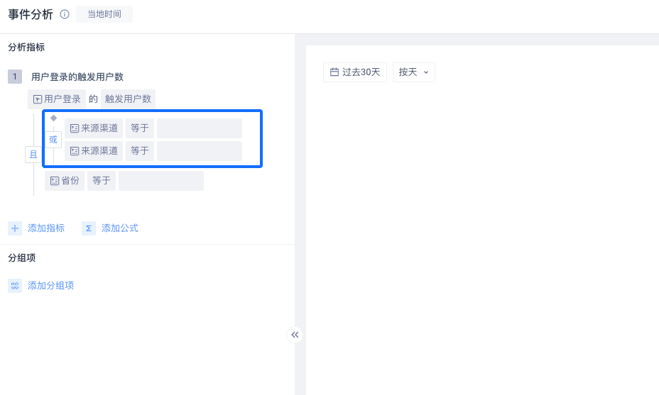Image resolution: width=659 pixels, height=395 pixels.
Task: Collapse the left panel with double-chevron button
Action: point(295,335)
